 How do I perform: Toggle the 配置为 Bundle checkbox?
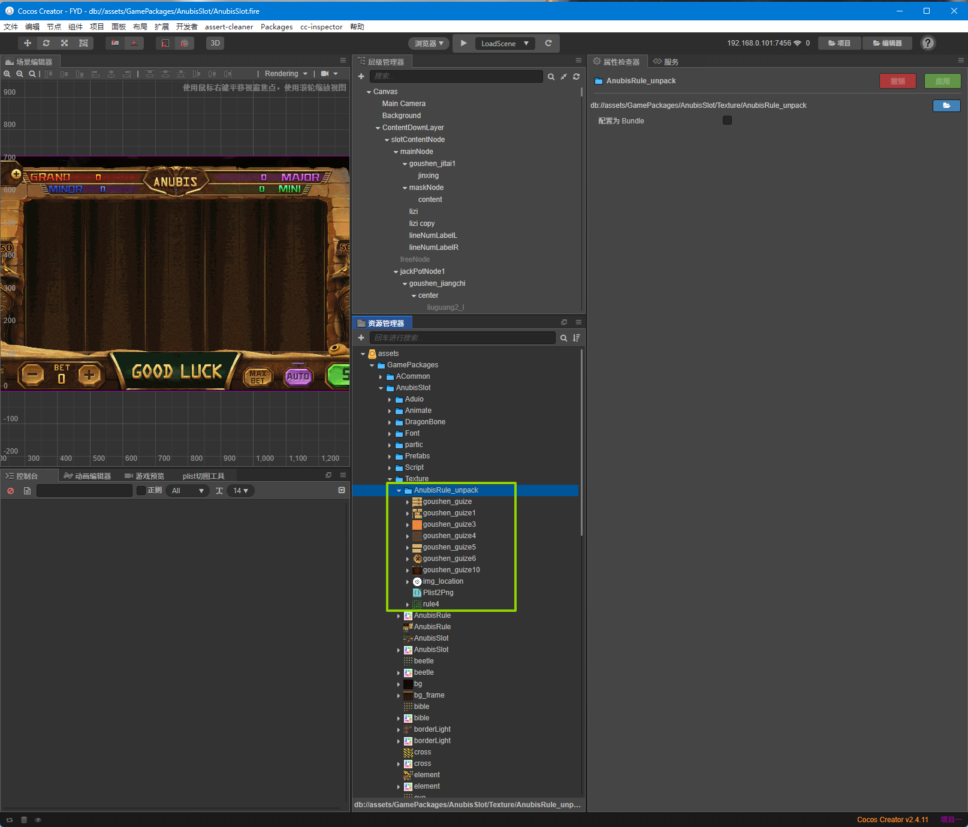(x=727, y=120)
